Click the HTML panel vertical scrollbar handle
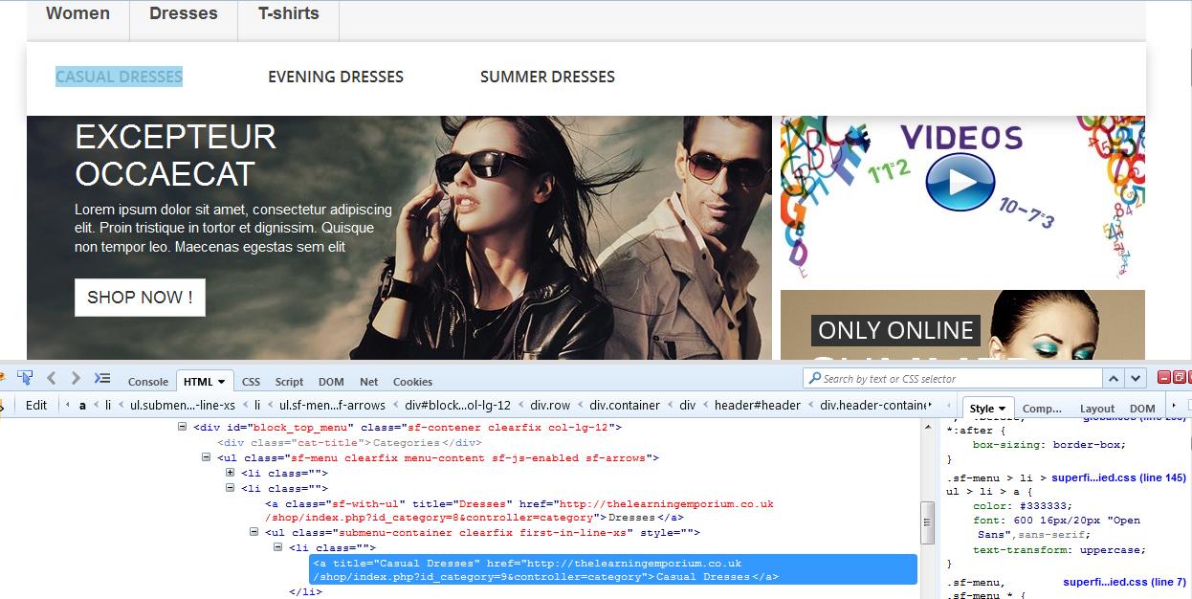The height and width of the screenshot is (599, 1192). pyautogui.click(x=927, y=522)
